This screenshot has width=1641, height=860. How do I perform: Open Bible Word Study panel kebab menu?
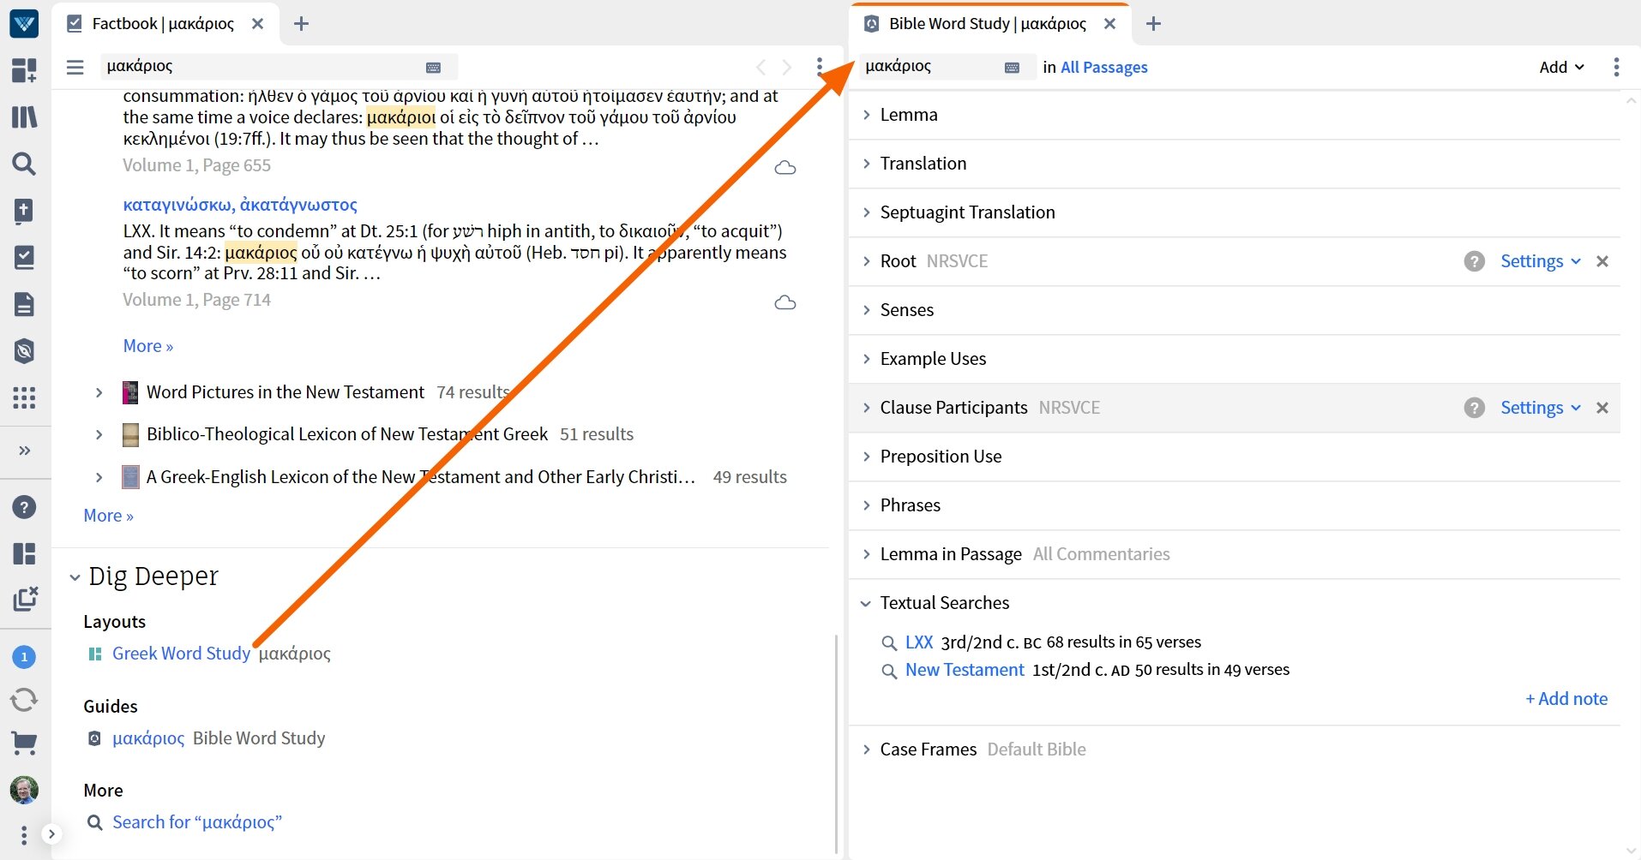(1616, 67)
